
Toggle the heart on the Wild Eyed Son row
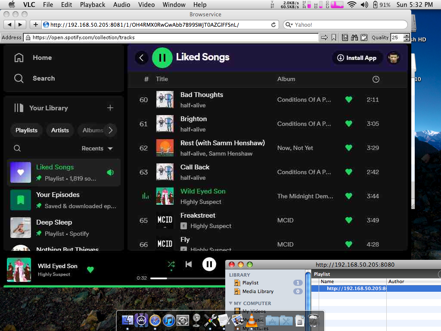[349, 196]
